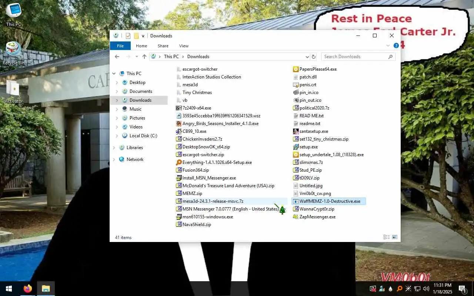Open the address bar history dropdown
Screen dimensions: 474x296
(307, 57)
